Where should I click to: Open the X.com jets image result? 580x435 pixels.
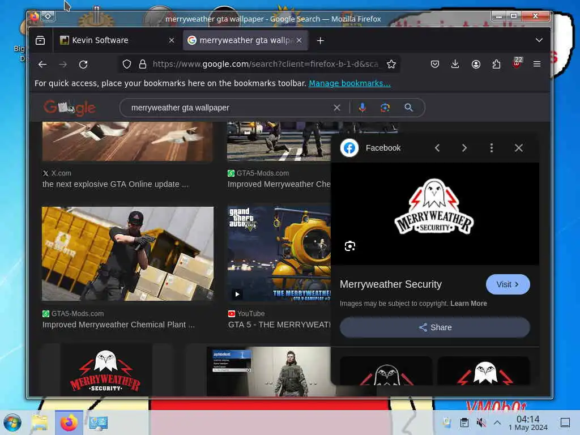pyautogui.click(x=127, y=141)
